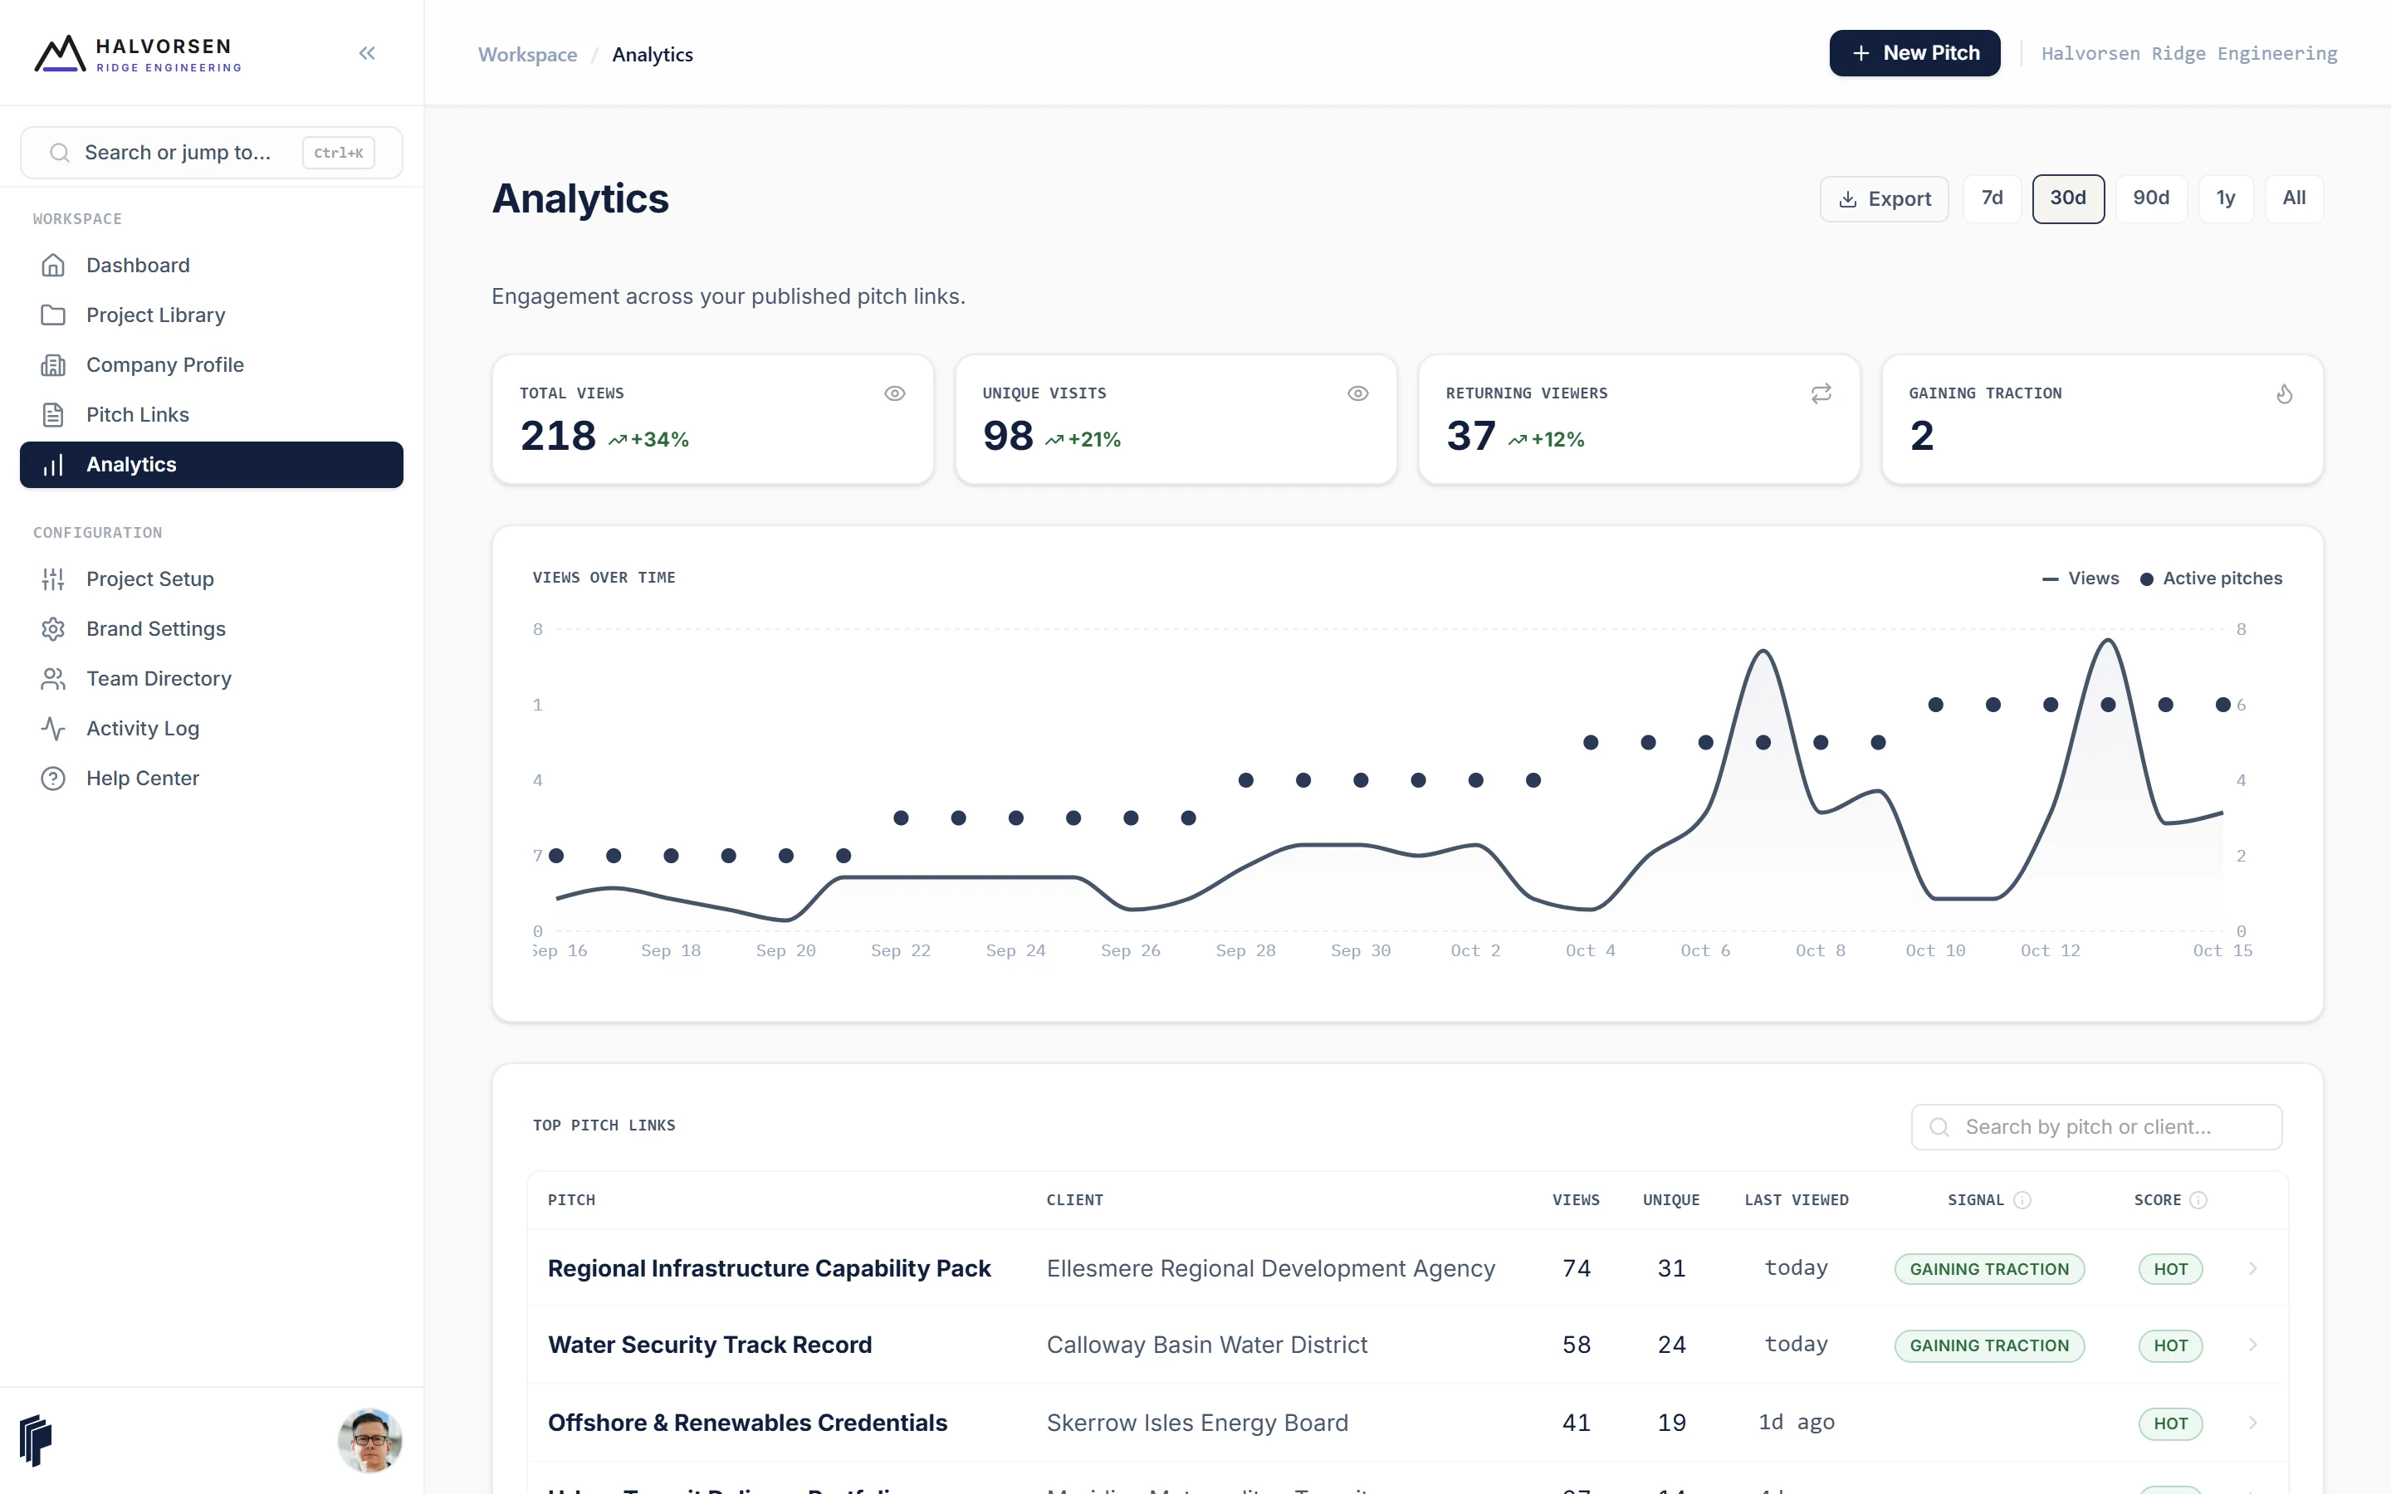
Task: Go to Company Profile
Action: pyautogui.click(x=212, y=364)
